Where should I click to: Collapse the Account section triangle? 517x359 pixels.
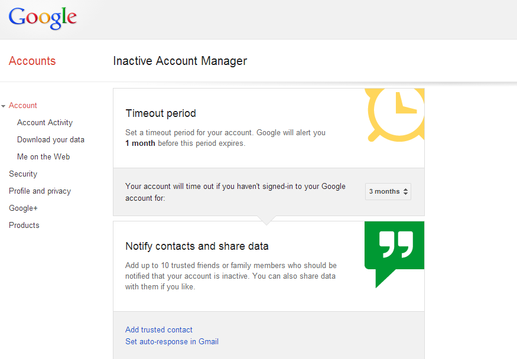tap(4, 106)
